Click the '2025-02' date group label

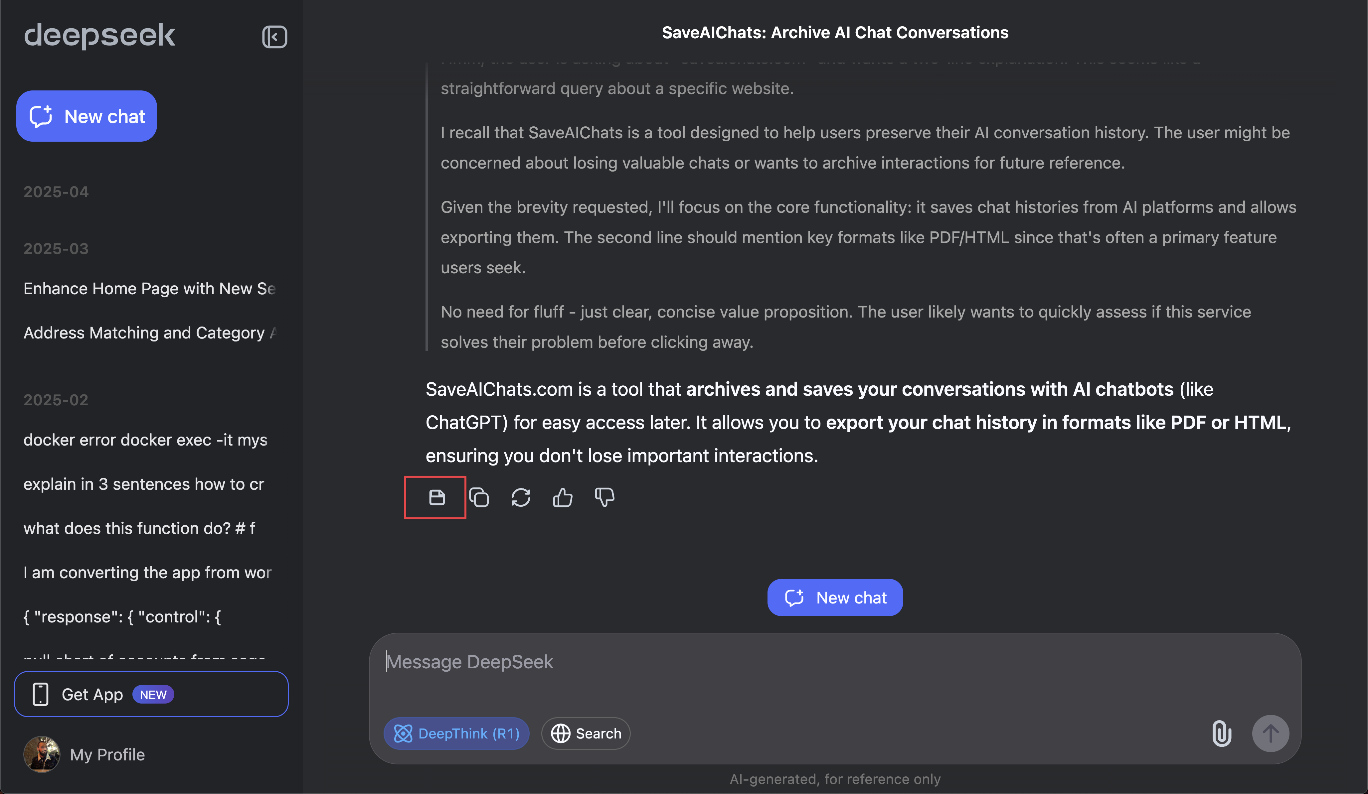[x=56, y=400]
